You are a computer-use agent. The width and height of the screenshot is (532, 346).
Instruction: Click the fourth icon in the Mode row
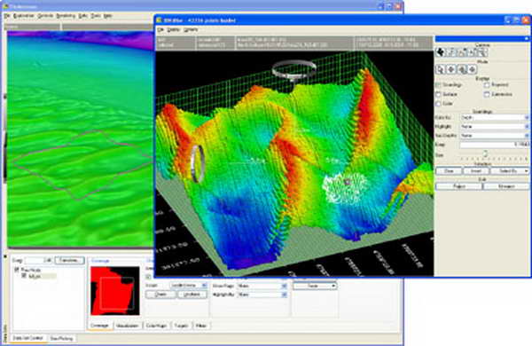(x=473, y=69)
